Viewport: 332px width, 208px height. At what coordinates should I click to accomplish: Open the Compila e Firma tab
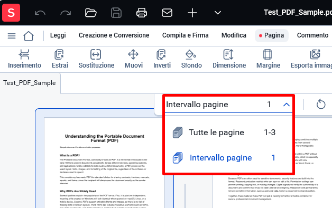pos(185,35)
